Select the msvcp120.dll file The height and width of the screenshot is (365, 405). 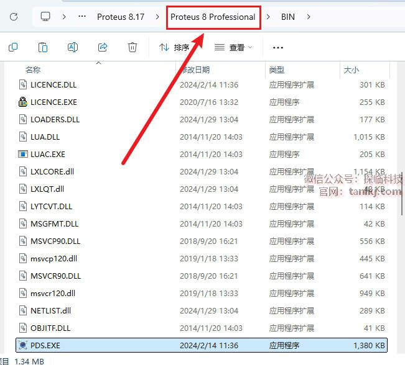click(x=202, y=258)
